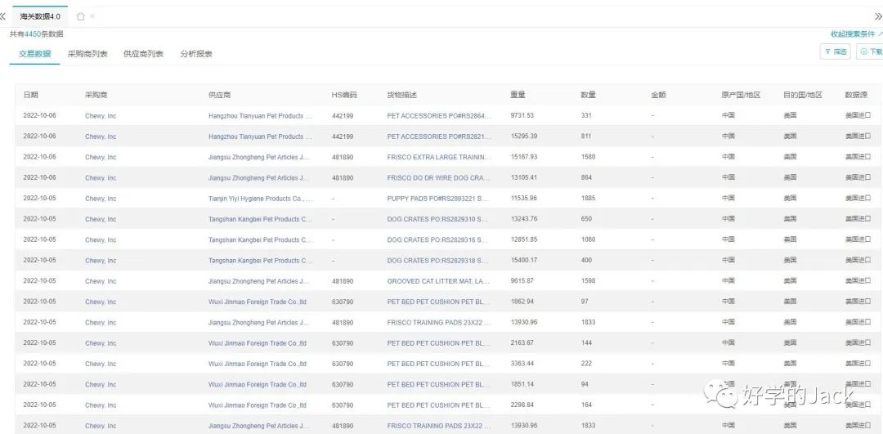Screen dimensions: 883x434
Task: Select the 交易数据 tab
Action: click(34, 54)
